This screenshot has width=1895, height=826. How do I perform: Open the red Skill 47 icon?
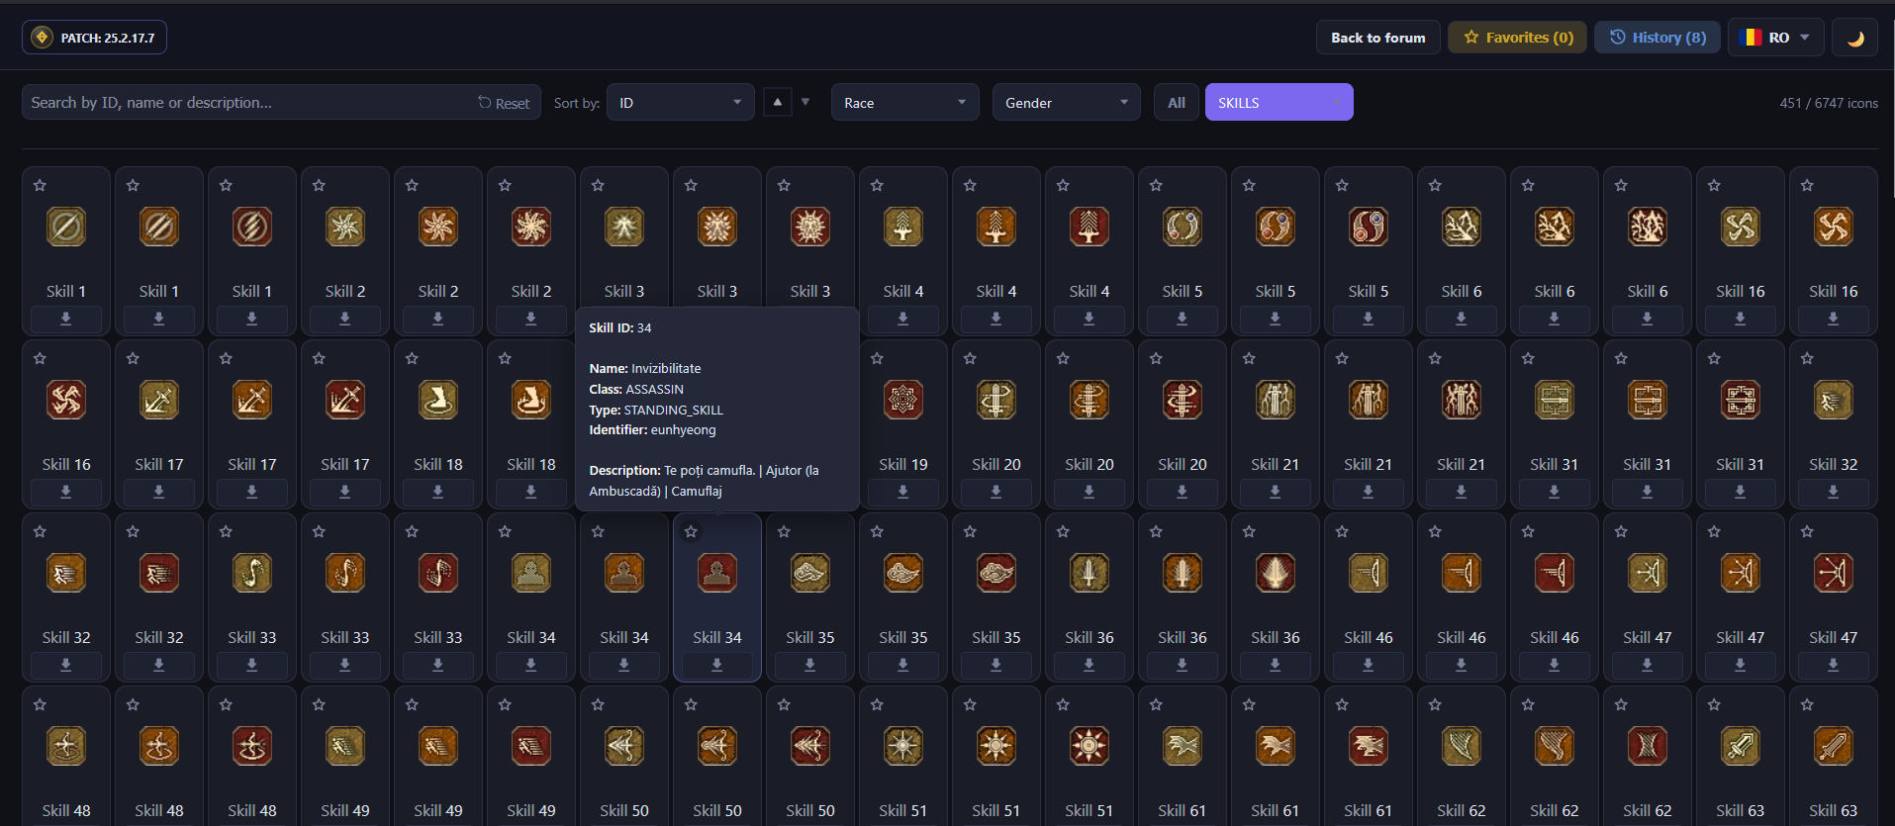tap(1834, 573)
